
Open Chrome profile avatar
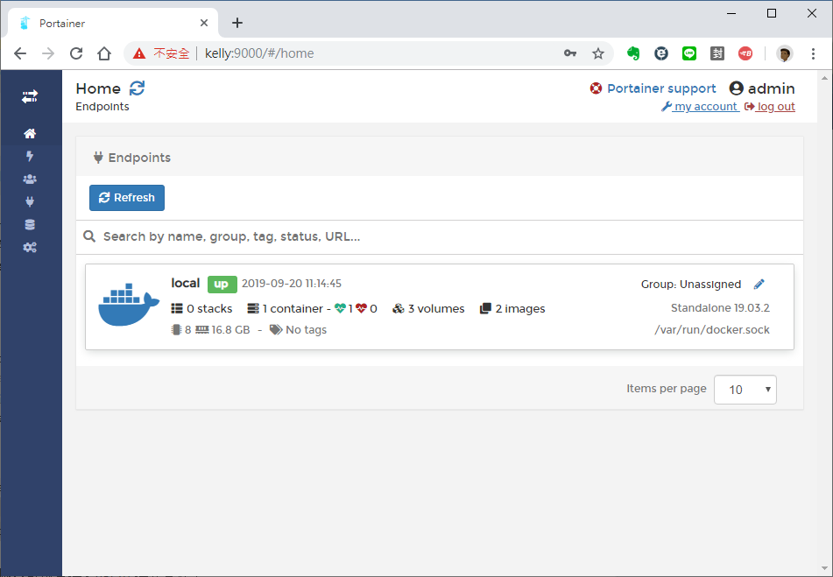click(x=785, y=53)
